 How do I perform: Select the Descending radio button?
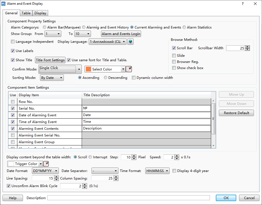[x=106, y=78]
